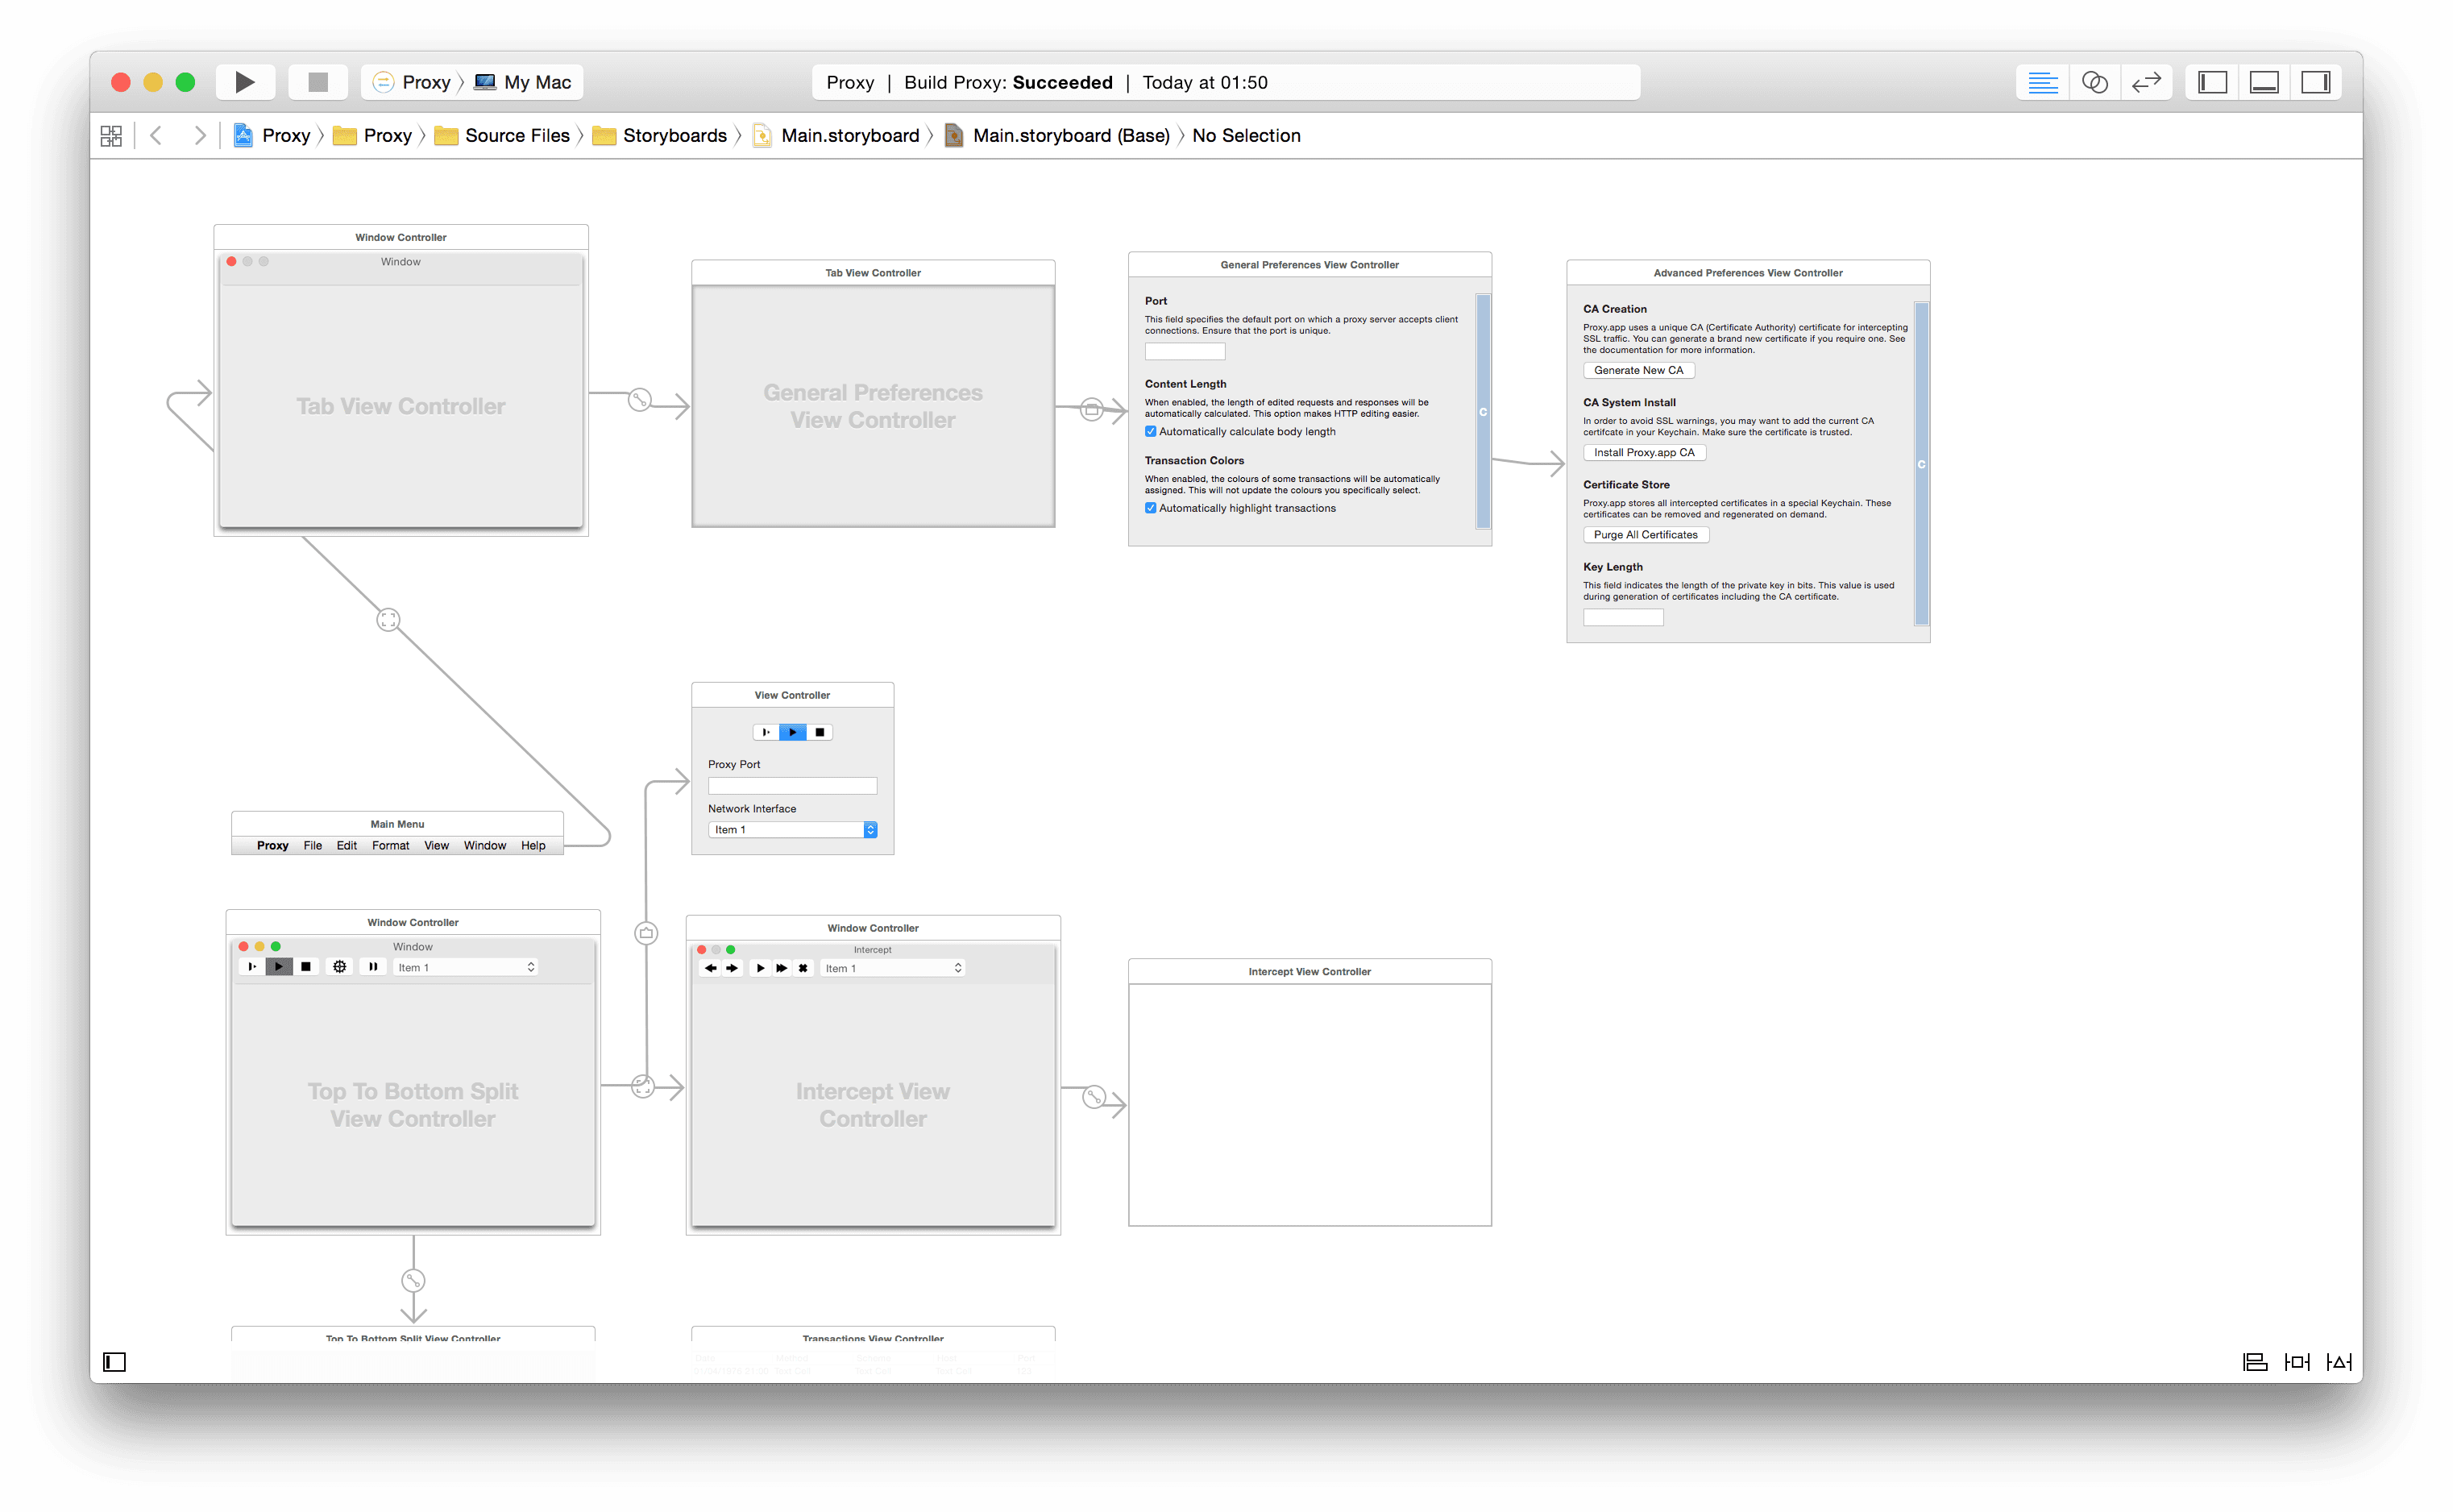Click the No Selection breadcrumb
2453x1512 pixels.
(x=1247, y=136)
